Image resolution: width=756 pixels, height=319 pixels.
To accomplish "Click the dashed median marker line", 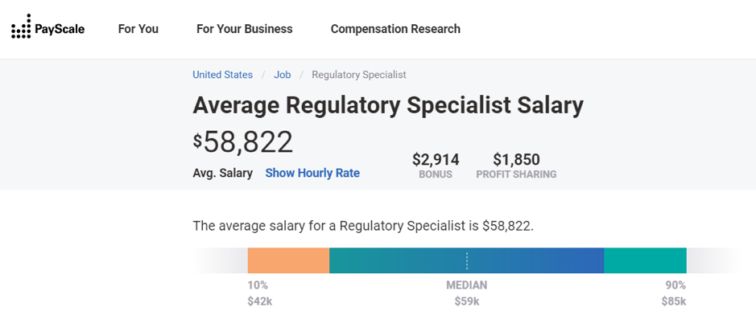I will (467, 260).
